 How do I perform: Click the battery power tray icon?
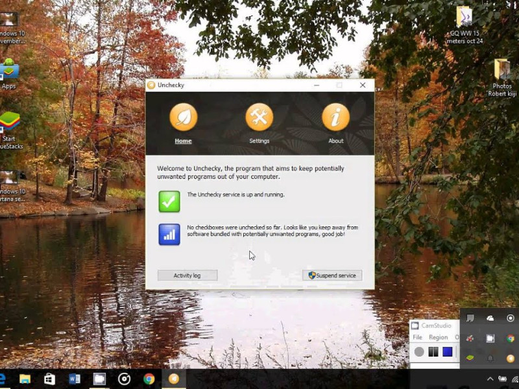[x=503, y=379]
